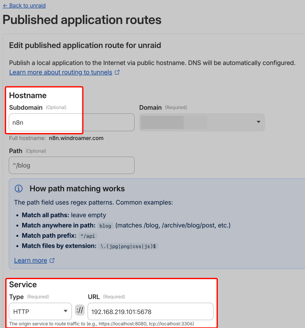Click external-link icon beside routing to tunnels link
The image size is (305, 328).
tap(117, 72)
